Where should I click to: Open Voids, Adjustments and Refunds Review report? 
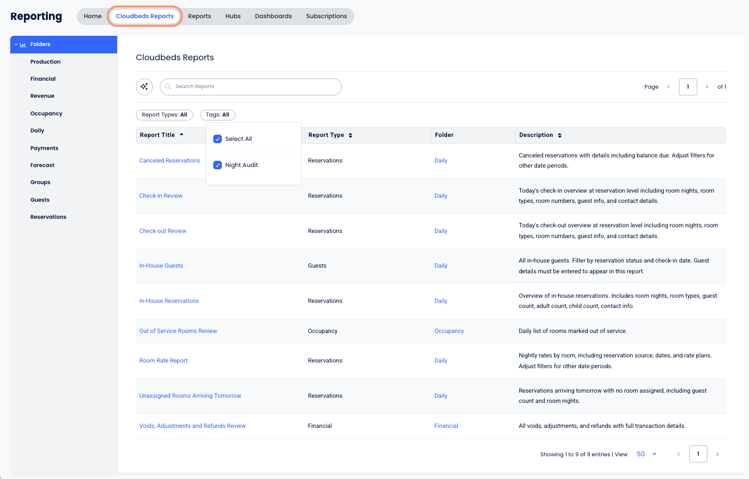tap(193, 426)
